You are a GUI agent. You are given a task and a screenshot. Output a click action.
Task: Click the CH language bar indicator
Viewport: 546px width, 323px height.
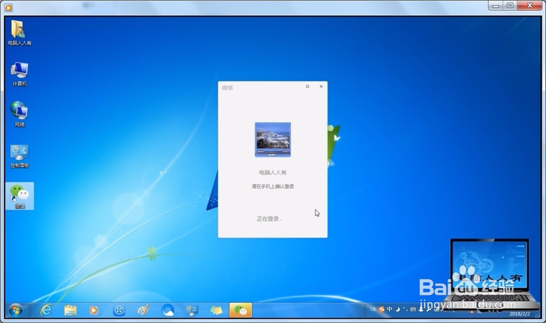(373, 309)
